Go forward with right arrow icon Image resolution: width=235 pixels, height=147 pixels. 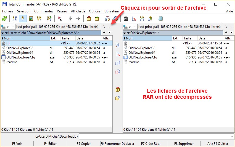(78, 18)
